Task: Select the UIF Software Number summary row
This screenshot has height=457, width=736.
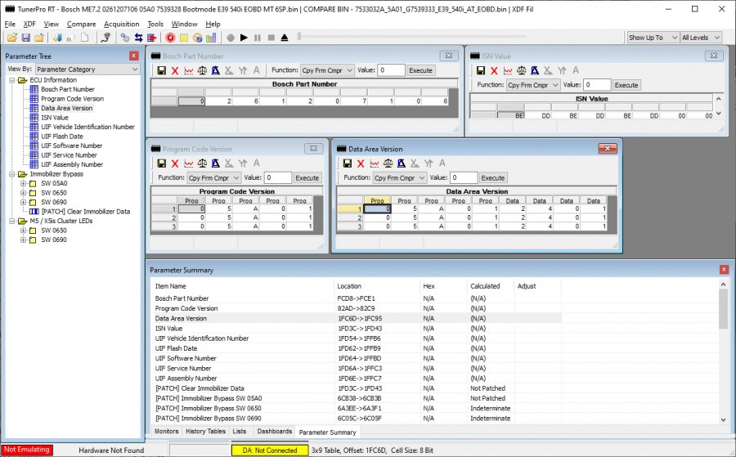Action: click(357, 358)
